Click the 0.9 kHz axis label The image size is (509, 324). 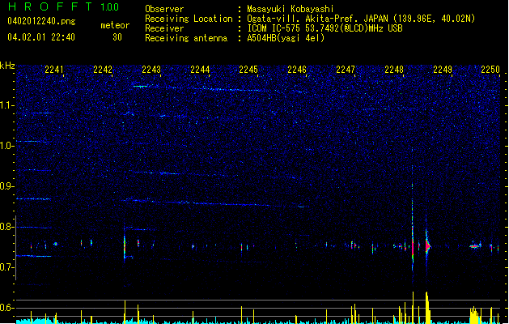coord(7,186)
